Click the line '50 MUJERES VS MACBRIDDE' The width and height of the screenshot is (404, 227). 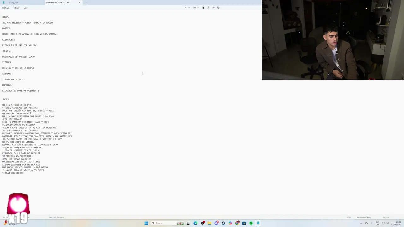pos(17,156)
